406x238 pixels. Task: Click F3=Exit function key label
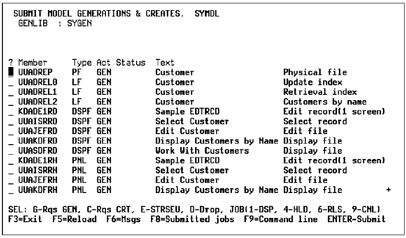25,219
